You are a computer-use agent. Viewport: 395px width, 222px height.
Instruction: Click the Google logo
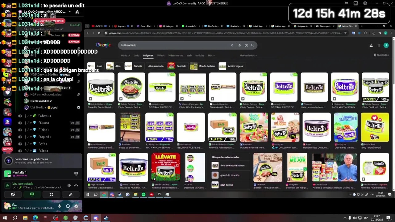[103, 45]
